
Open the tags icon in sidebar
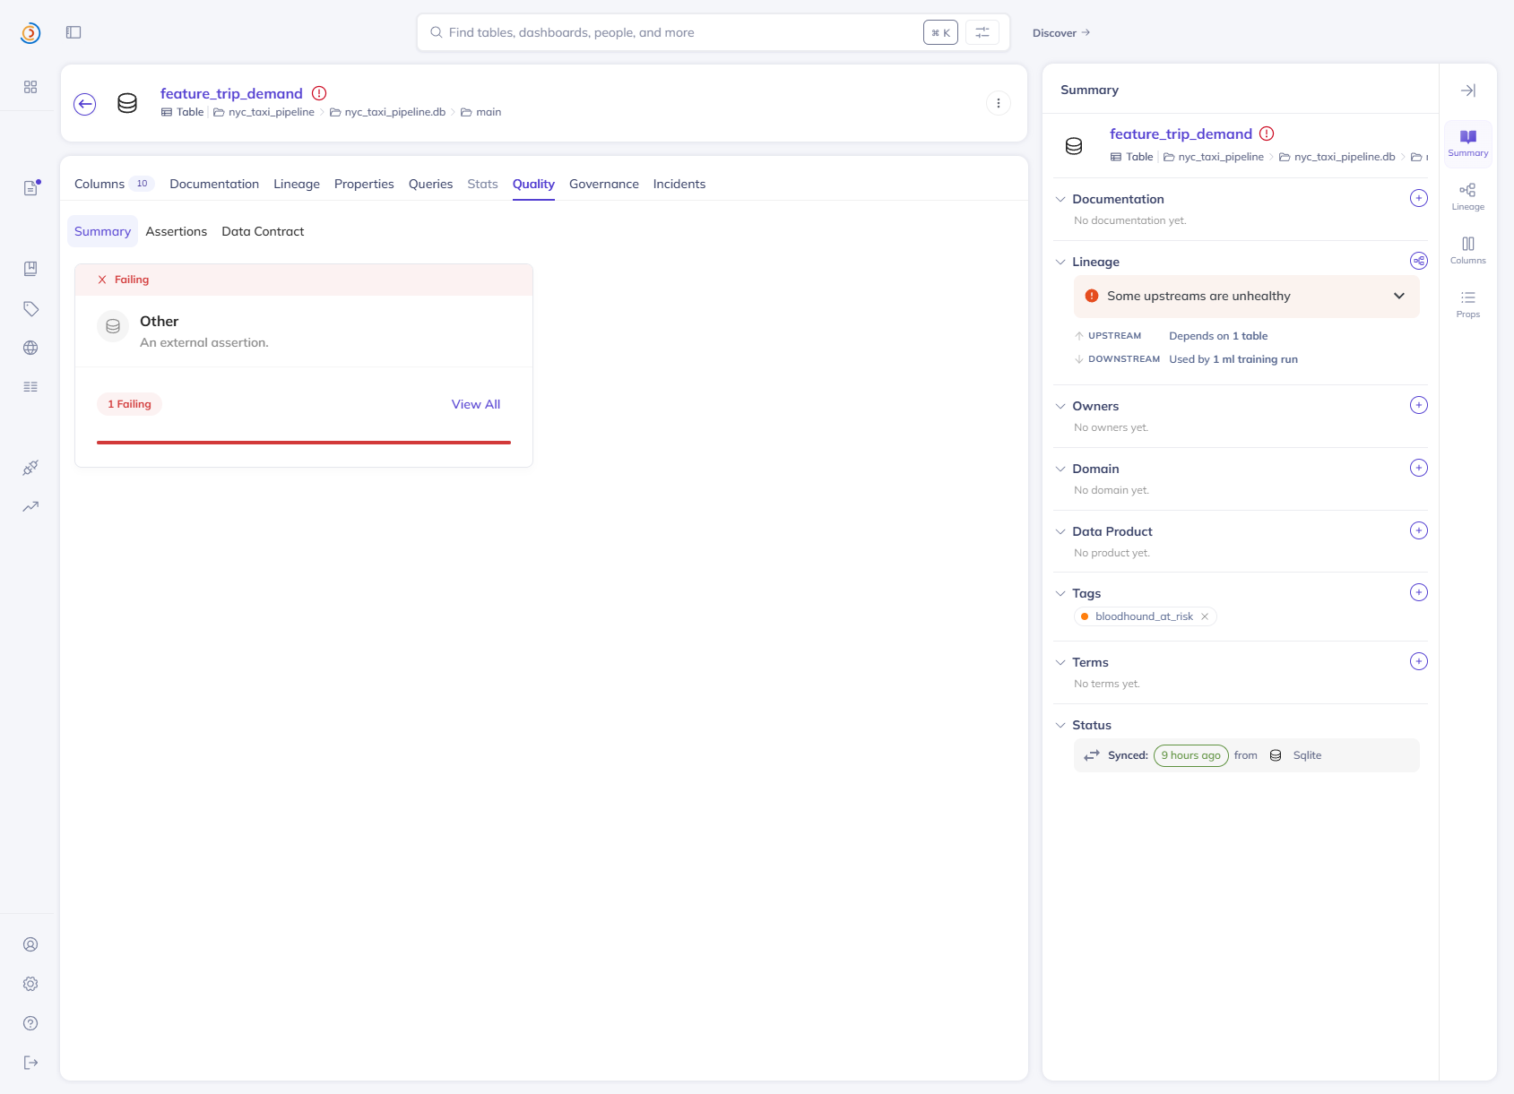30,308
